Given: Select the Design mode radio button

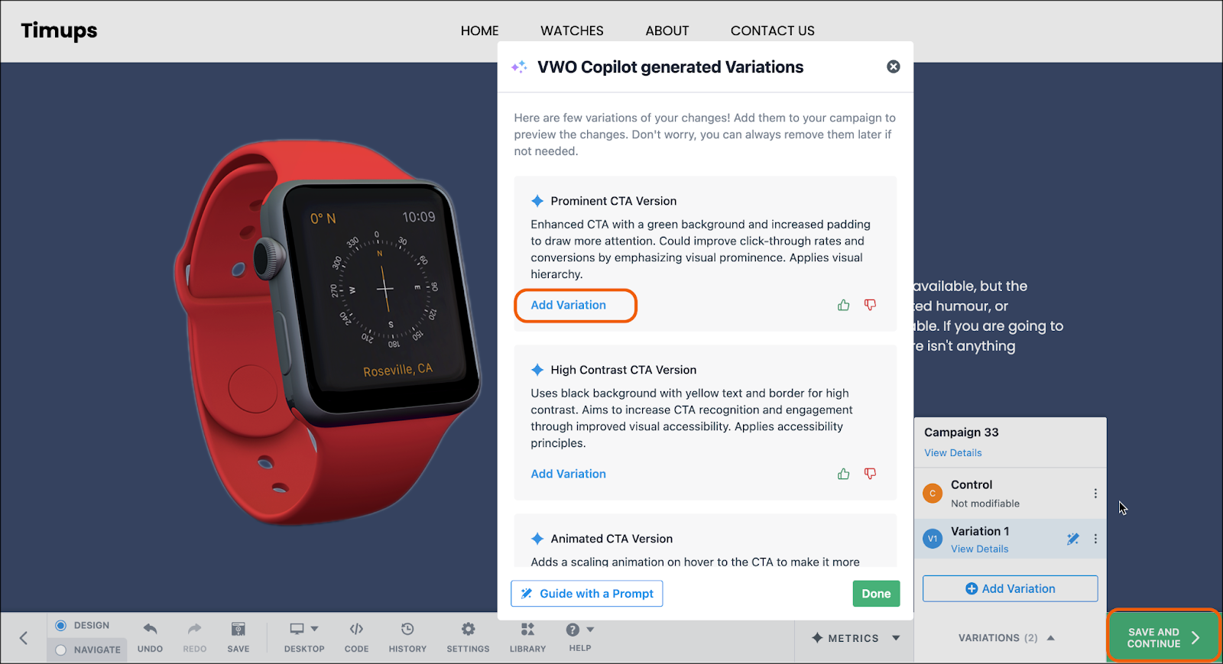Looking at the screenshot, I should (61, 625).
